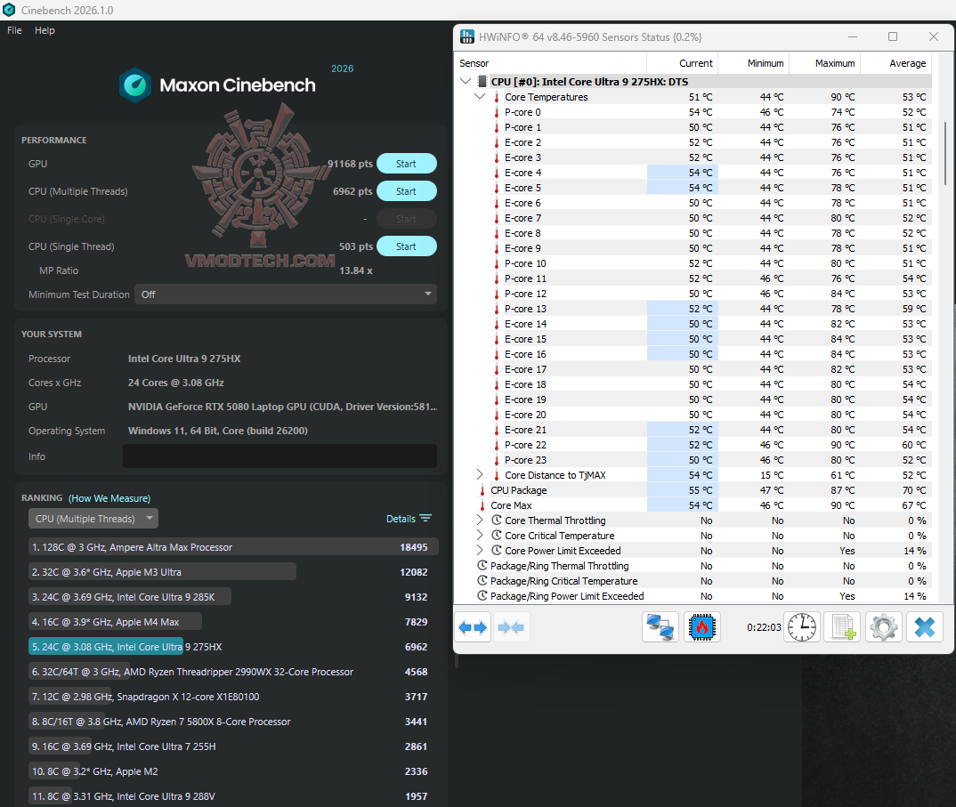Image resolution: width=956 pixels, height=807 pixels.
Task: Click the Sensor column header
Action: click(551, 63)
